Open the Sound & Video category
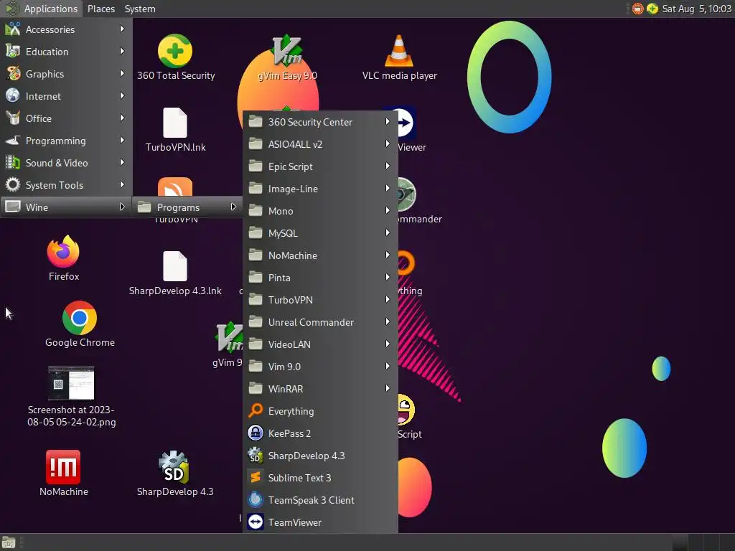Viewport: 735px width, 551px height. point(66,163)
